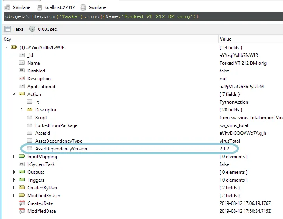The height and width of the screenshot is (219, 283).
Task: Click the Value column header
Action: 251,39
